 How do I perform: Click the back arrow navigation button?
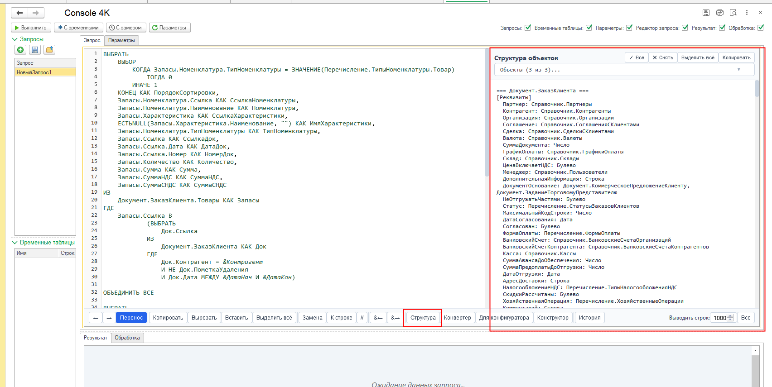tap(19, 13)
